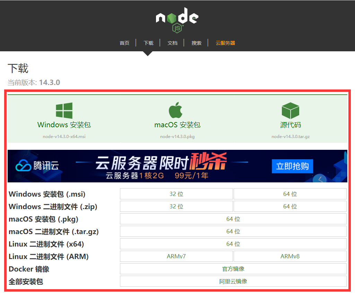Click the Windows logo icon

click(64, 111)
